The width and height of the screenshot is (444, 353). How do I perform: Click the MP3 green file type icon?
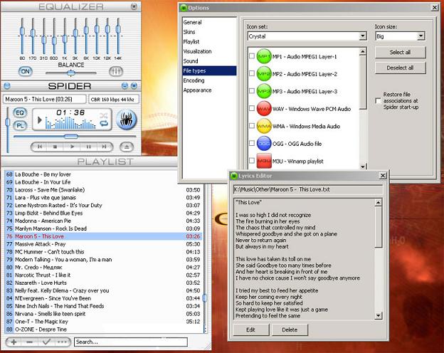point(263,91)
